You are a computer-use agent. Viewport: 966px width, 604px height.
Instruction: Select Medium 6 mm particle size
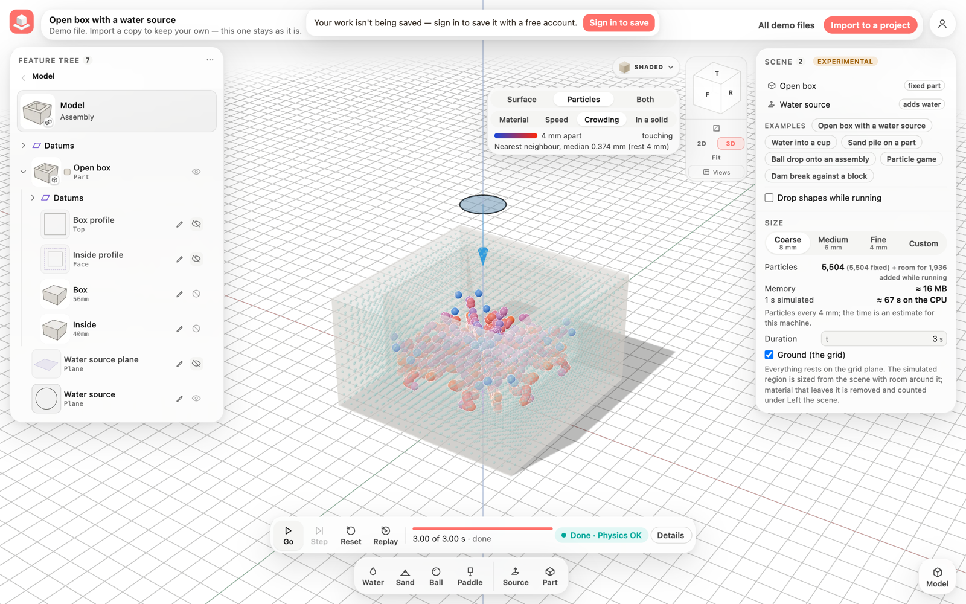pos(833,243)
